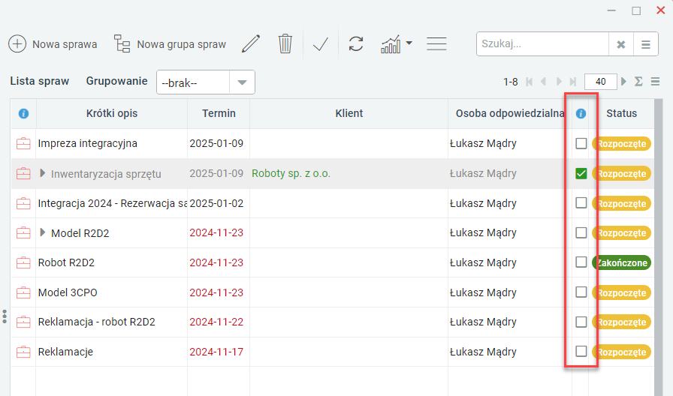Check the box for Integracja 2024 row
This screenshot has width=673, height=396.
tap(581, 202)
